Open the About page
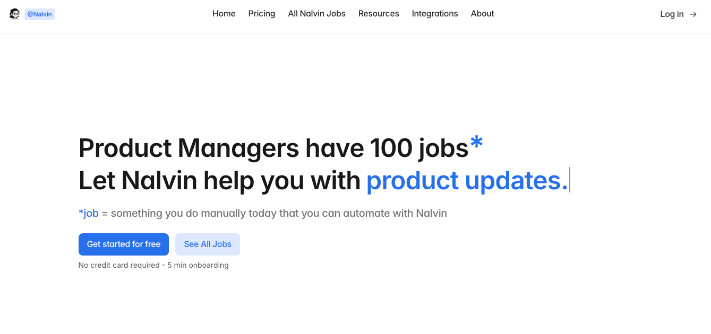711x334 pixels. click(x=482, y=14)
